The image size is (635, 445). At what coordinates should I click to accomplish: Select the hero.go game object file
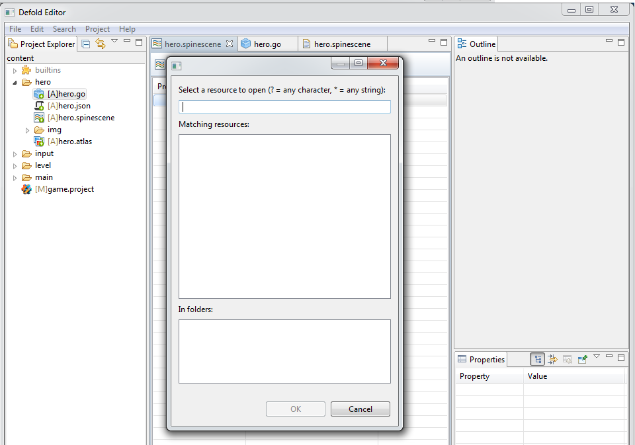tap(66, 94)
